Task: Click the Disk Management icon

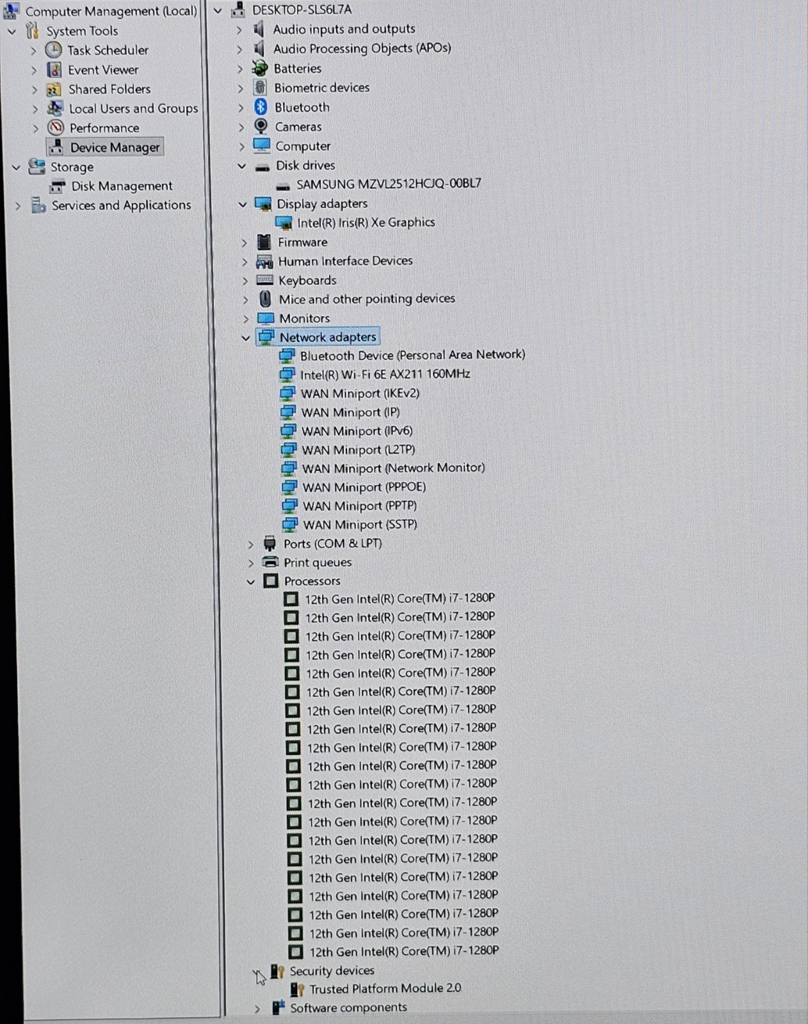Action: (x=58, y=186)
